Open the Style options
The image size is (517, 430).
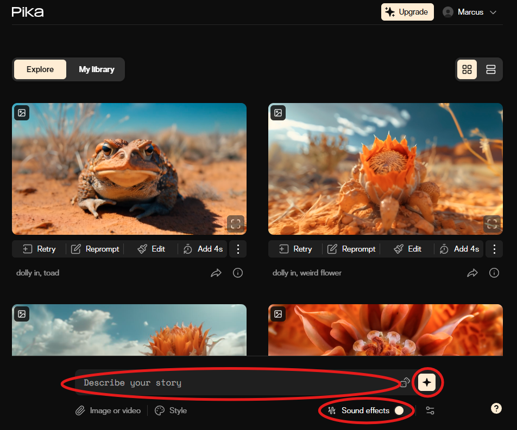click(171, 410)
